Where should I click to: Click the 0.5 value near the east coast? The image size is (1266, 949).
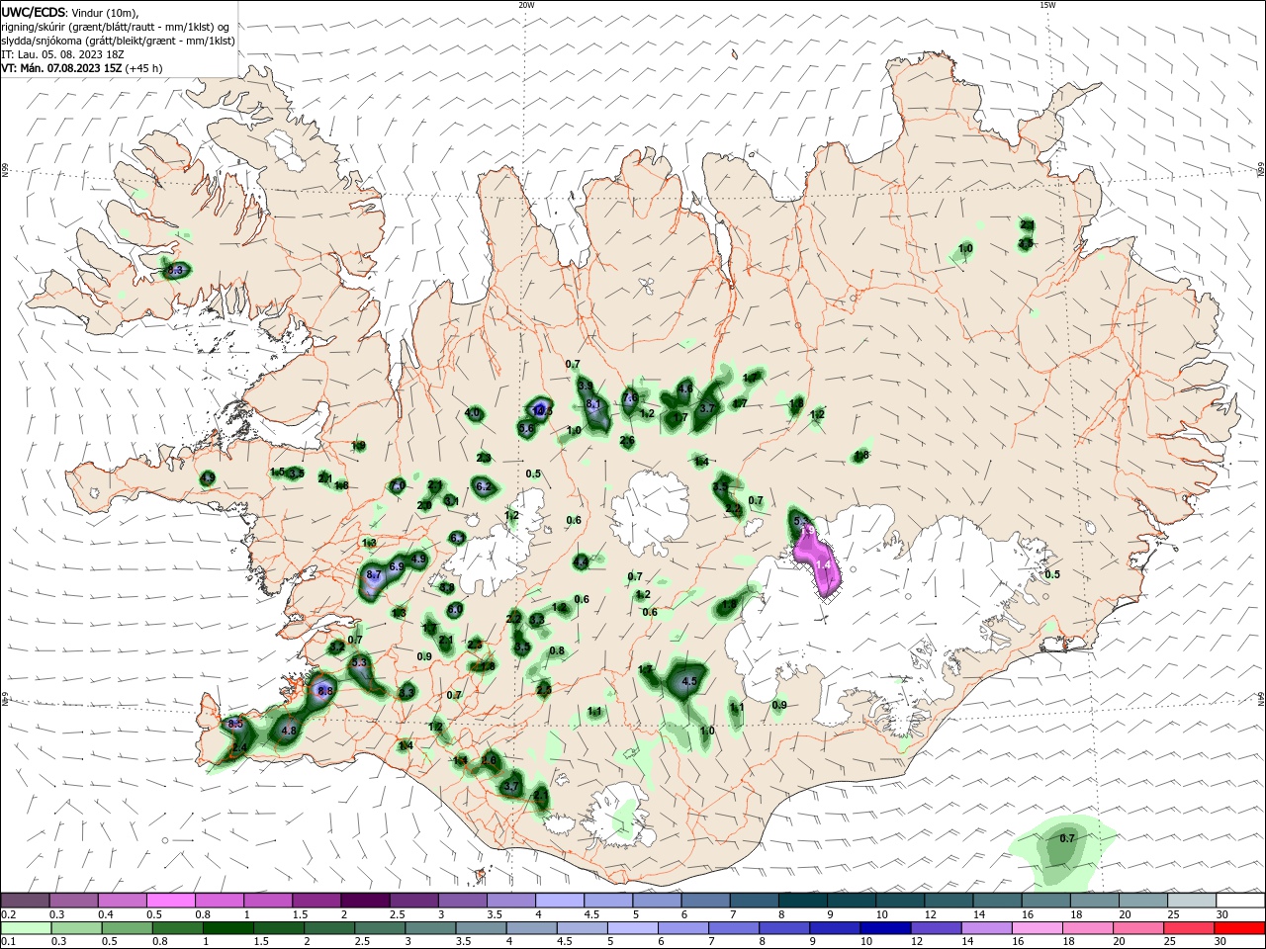[x=1052, y=574]
